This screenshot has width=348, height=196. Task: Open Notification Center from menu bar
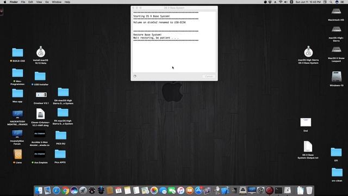pos(343,2)
